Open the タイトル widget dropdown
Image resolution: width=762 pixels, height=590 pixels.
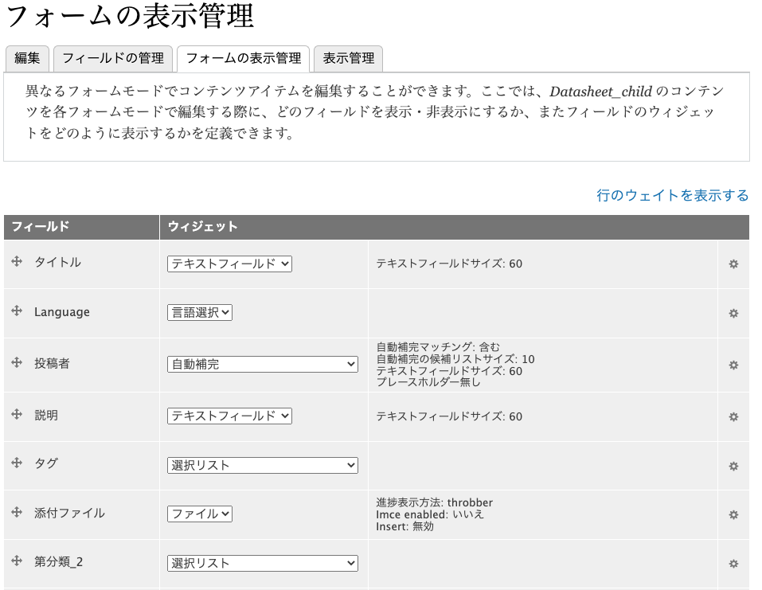229,264
